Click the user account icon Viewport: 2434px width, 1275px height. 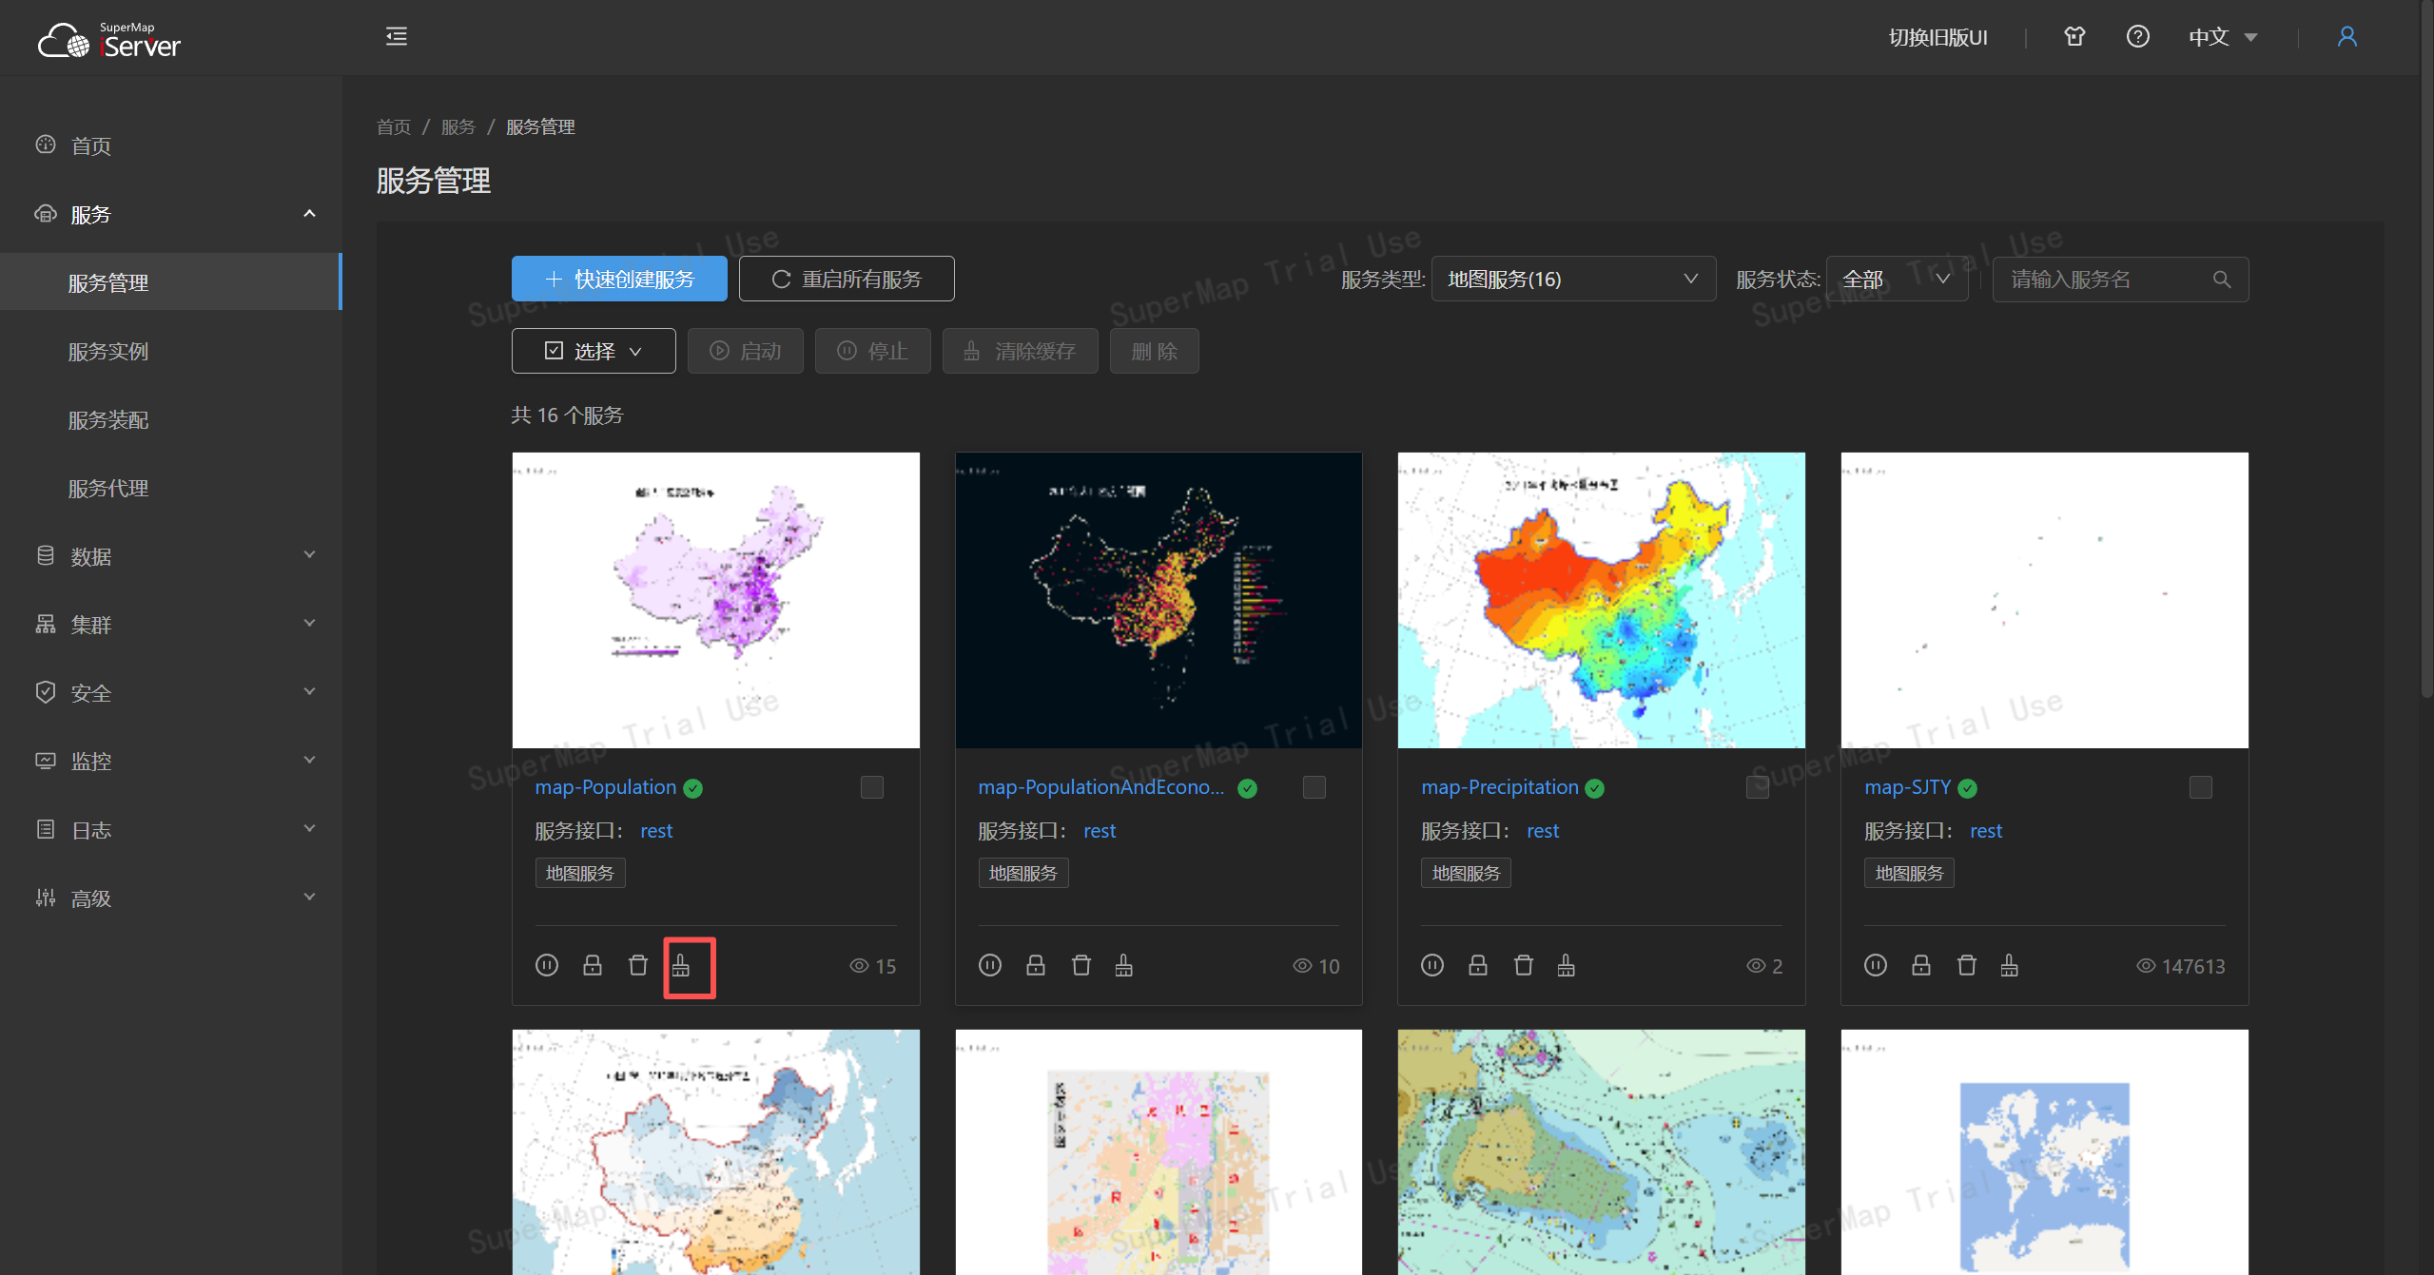pos(2346,37)
